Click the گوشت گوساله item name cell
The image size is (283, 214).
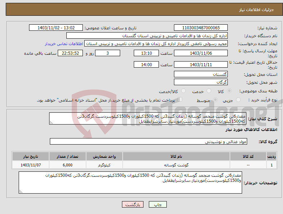176,165
